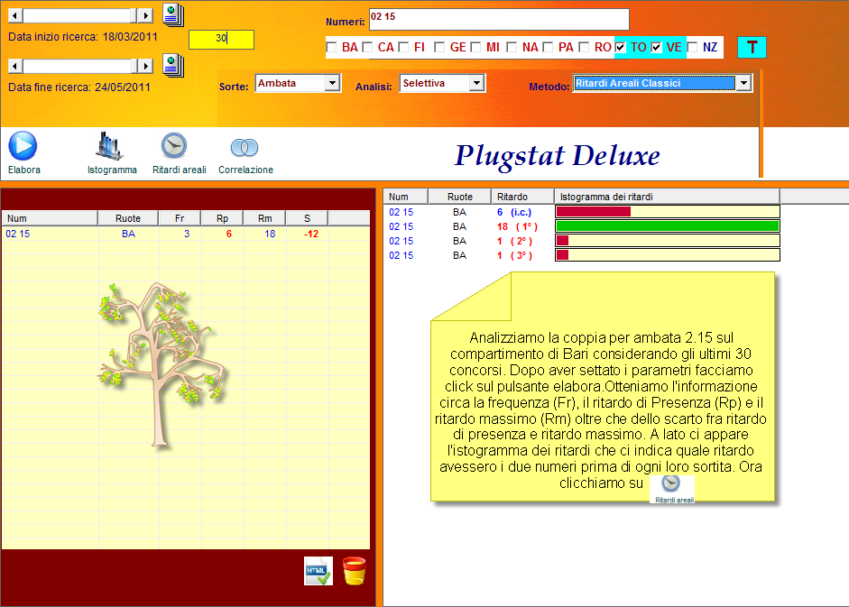Click the yellow field containing 30
The width and height of the screenshot is (849, 607).
221,39
